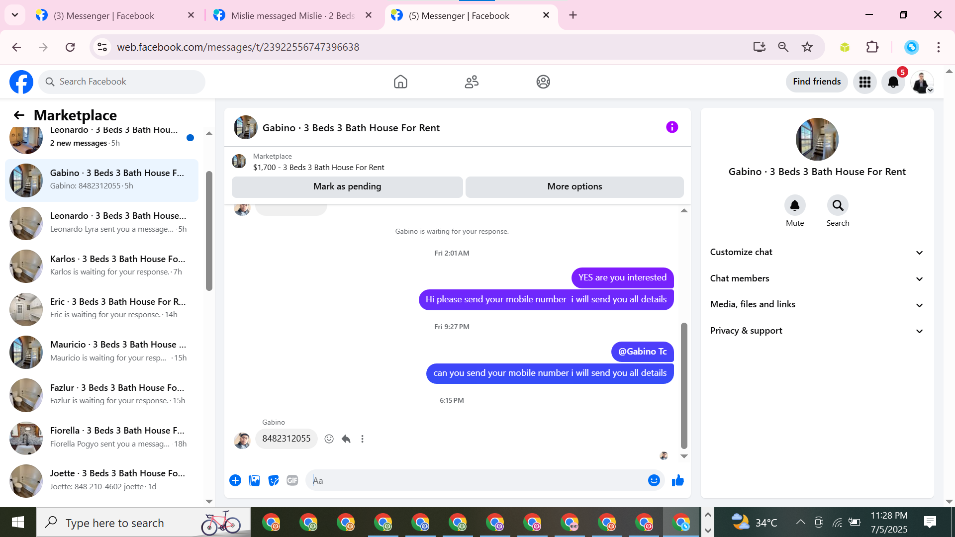The height and width of the screenshot is (537, 955).
Task: Click the GIF picker icon
Action: 292,480
